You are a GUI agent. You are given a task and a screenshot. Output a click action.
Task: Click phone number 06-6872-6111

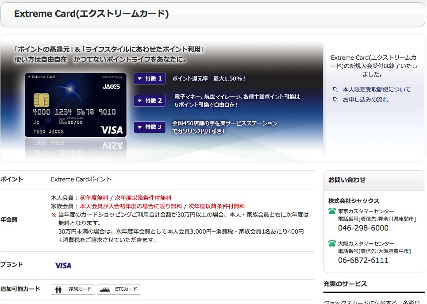point(363,260)
